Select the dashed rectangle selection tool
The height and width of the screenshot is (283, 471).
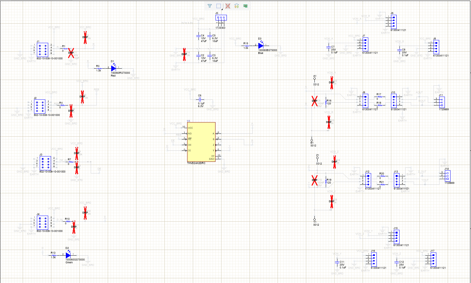(219, 6)
